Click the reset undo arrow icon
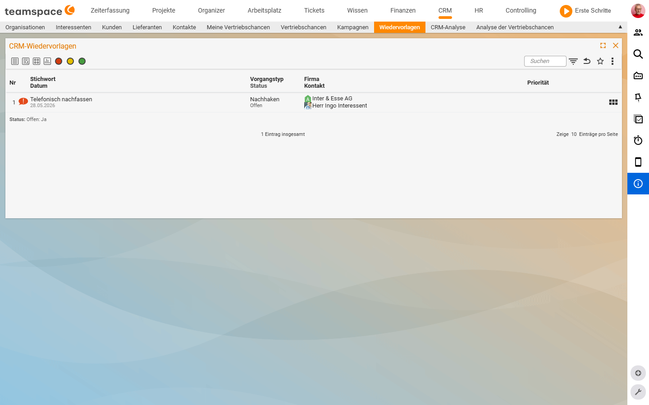This screenshot has height=405, width=649. pos(587,61)
